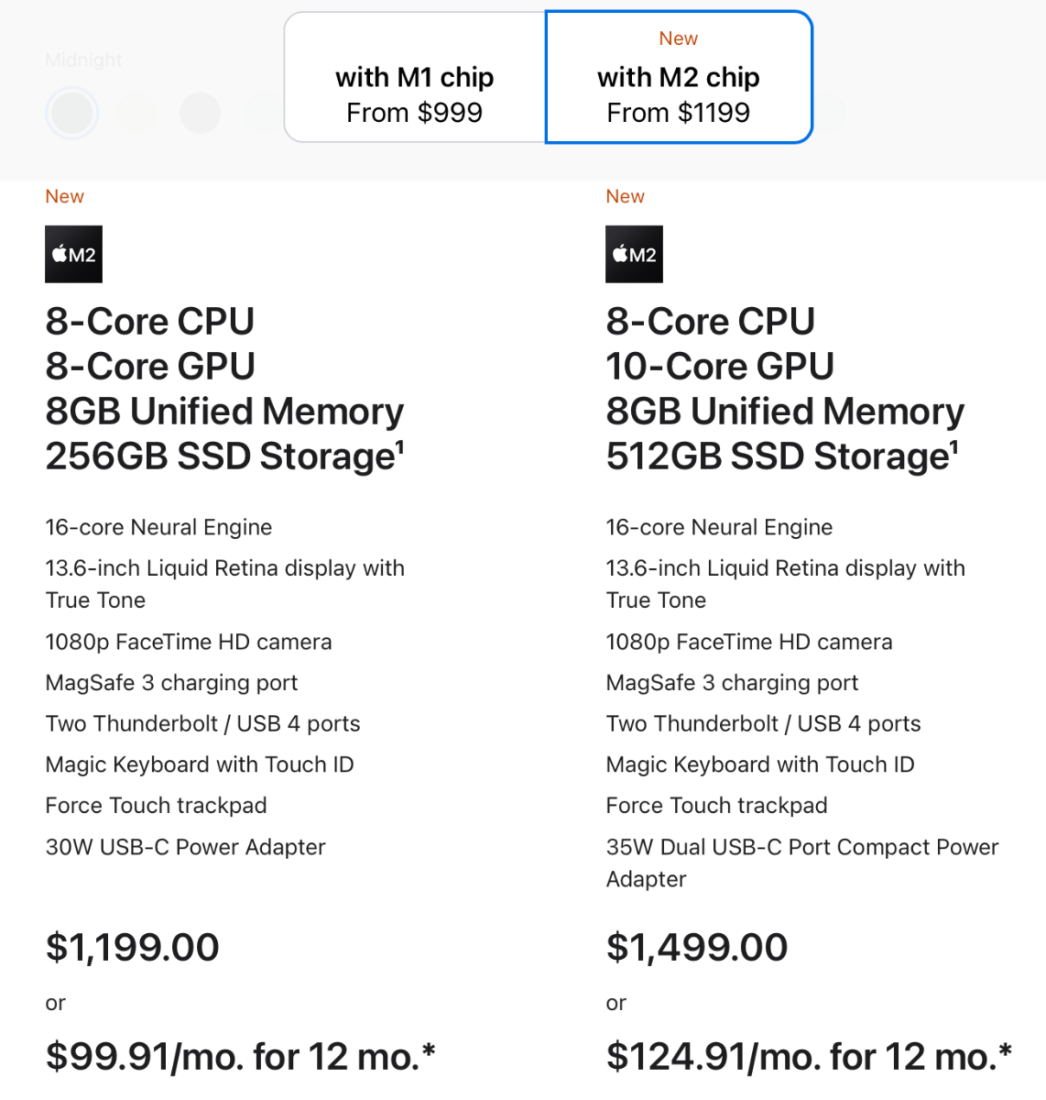
Task: Open footnote 1 after 512GB SSD Storage
Action: pyautogui.click(x=953, y=447)
